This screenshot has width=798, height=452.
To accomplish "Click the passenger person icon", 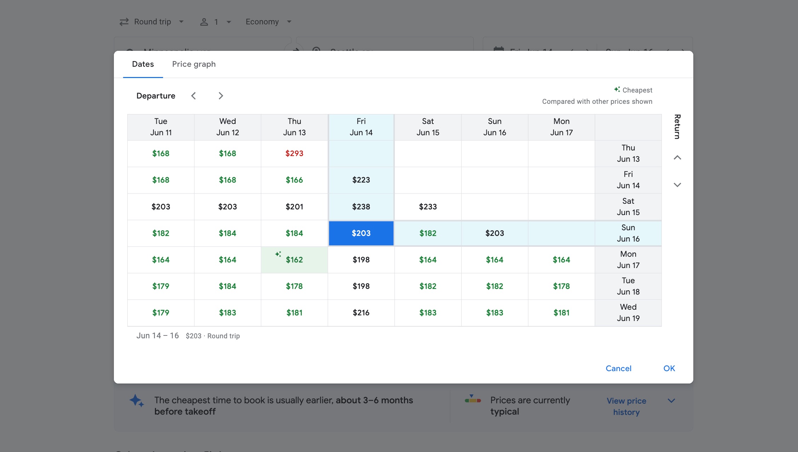I will (x=204, y=22).
